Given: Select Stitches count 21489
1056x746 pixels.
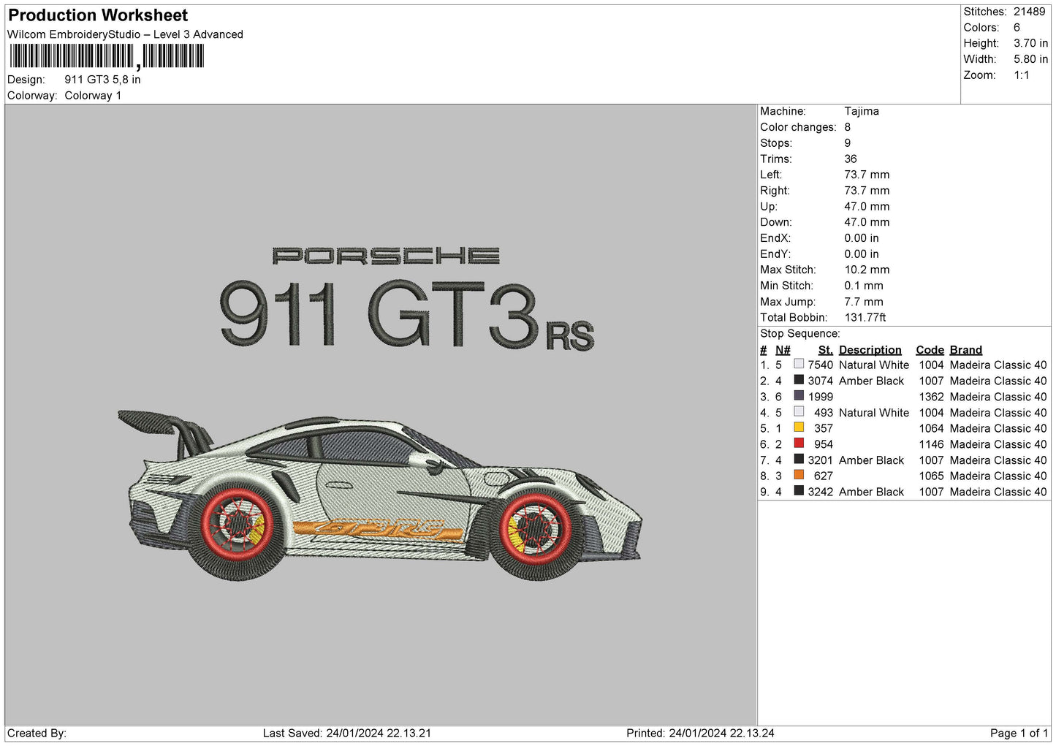Looking at the screenshot, I should [x=1029, y=12].
